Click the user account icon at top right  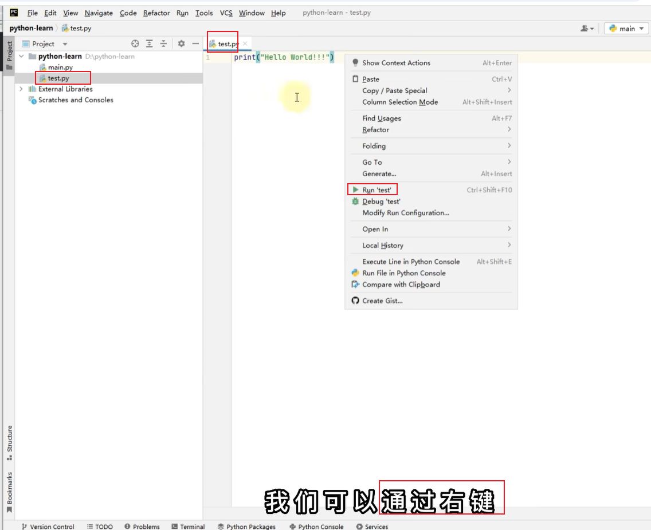coord(587,29)
